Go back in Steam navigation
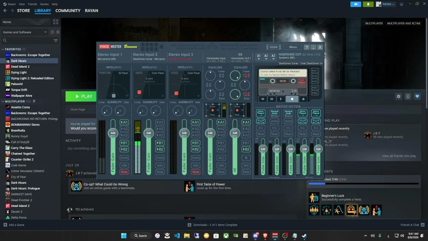Viewport: 428px width, 241px height. pos(5,11)
